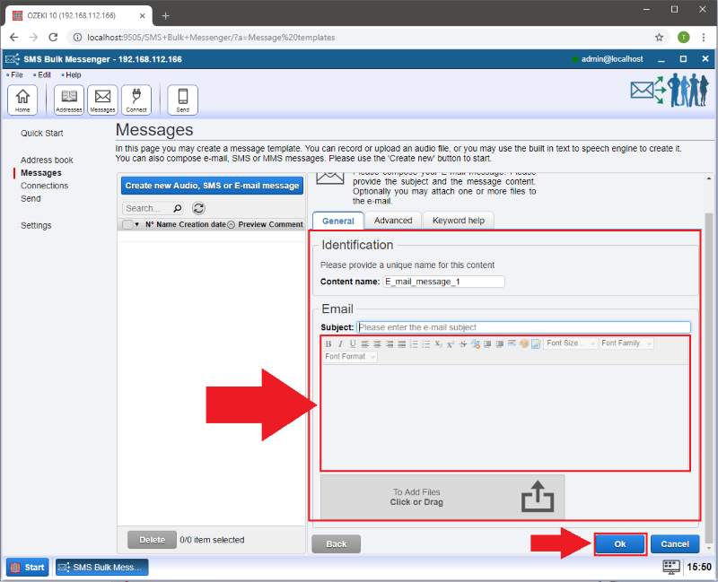The width and height of the screenshot is (718, 582).
Task: Click Create new Audio, SMS or E-mail message
Action: click(x=212, y=186)
